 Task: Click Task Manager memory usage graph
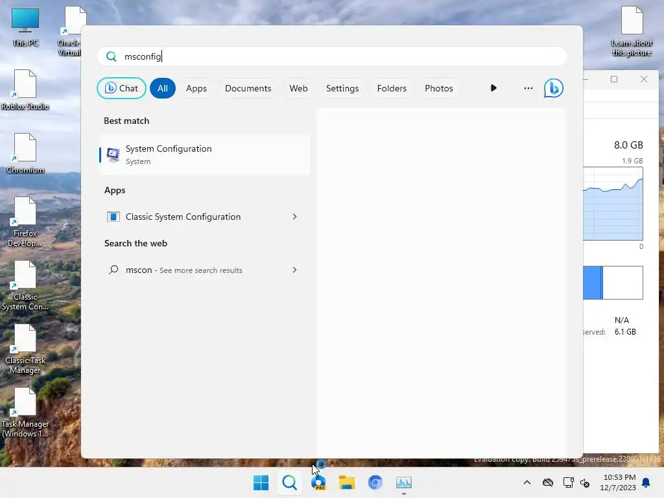(613, 203)
